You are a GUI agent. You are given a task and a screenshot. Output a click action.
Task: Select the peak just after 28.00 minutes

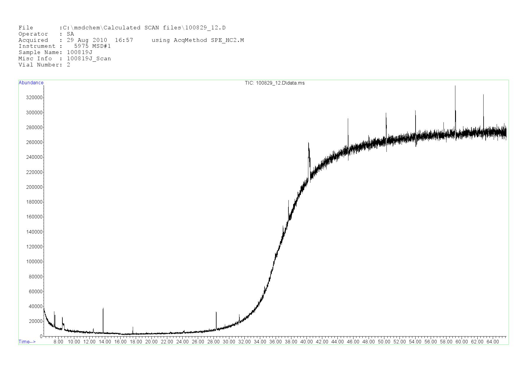pyautogui.click(x=216, y=313)
